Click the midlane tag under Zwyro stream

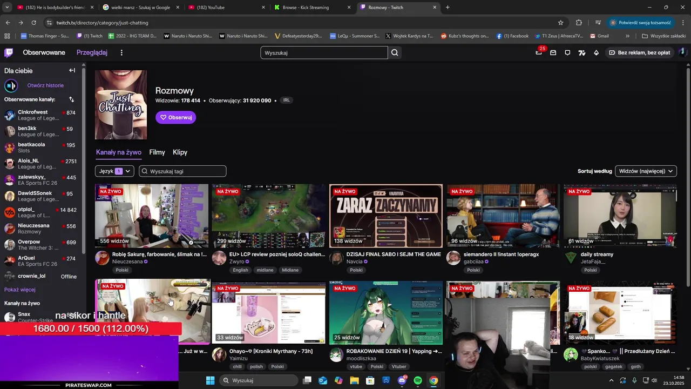tap(265, 270)
